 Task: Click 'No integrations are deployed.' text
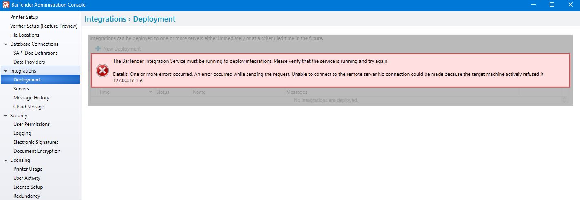pyautogui.click(x=326, y=100)
